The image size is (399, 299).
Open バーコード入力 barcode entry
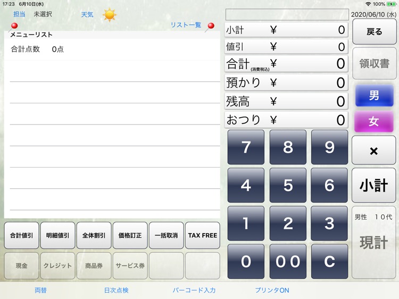(x=194, y=290)
